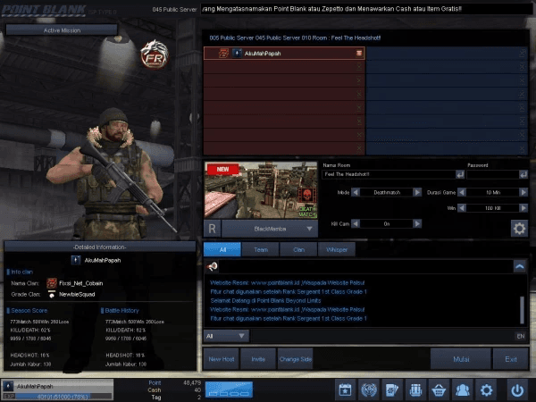Viewport: 536px width, 402px height.
Task: Click the Password input field
Action: 493,174
